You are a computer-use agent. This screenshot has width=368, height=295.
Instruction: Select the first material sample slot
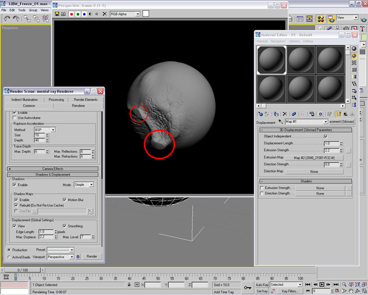click(x=271, y=60)
